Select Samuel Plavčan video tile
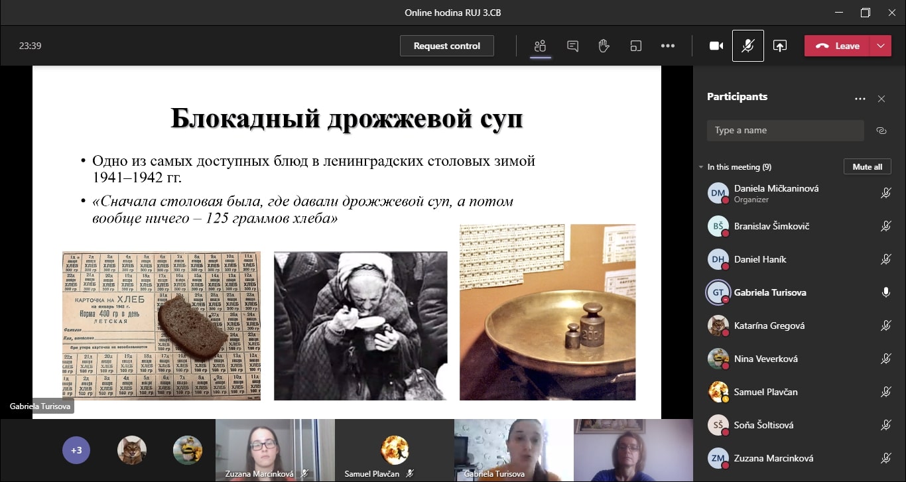906x482 pixels. pyautogui.click(x=395, y=450)
